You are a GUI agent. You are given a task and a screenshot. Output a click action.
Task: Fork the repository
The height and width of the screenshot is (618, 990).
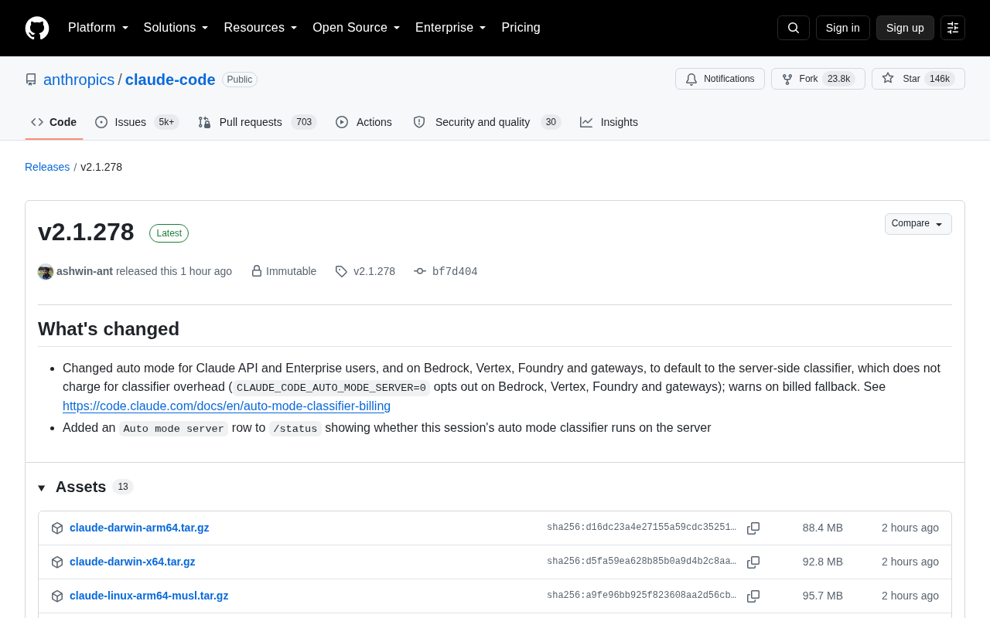(x=818, y=79)
